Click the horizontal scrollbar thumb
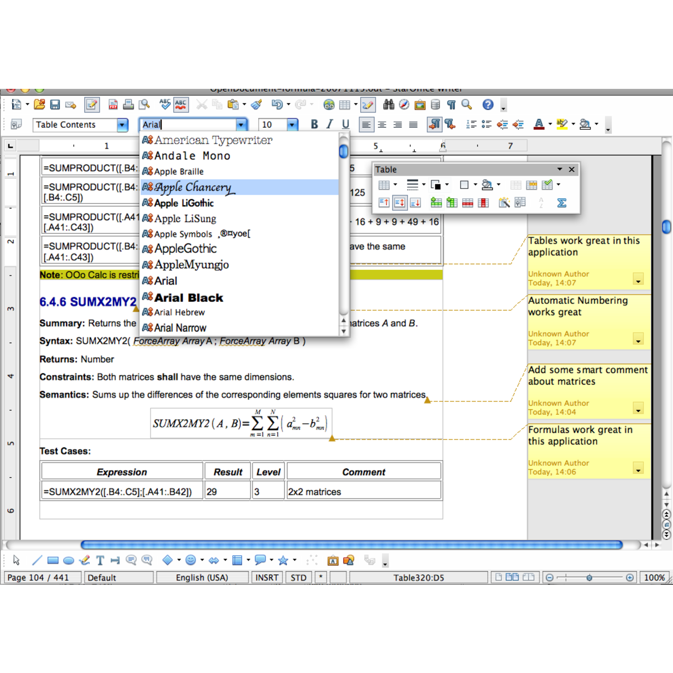Viewport: 673px width, 673px height. tap(352, 545)
